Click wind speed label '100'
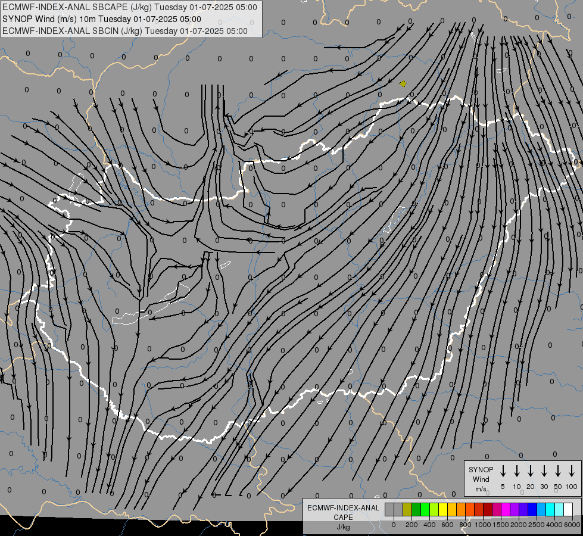Image resolution: width=583 pixels, height=536 pixels. pos(572,487)
